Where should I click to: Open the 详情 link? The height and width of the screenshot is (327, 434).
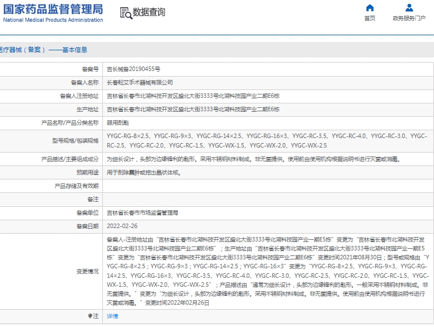[x=112, y=316]
